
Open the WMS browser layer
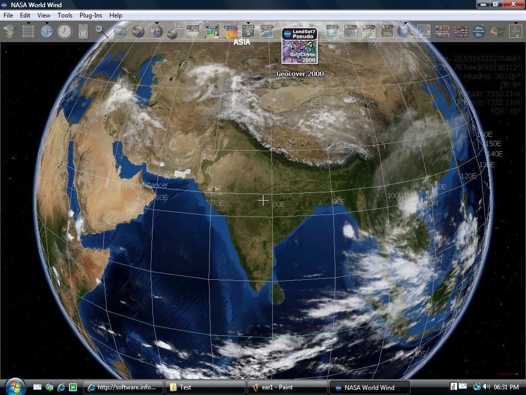(x=212, y=31)
